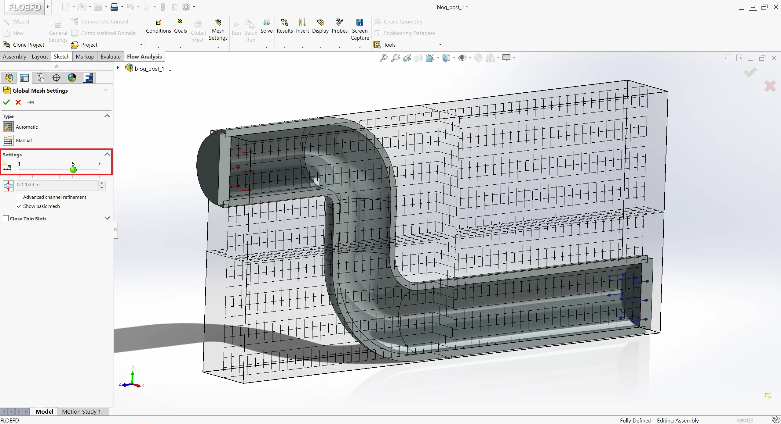Expand the blog_post_1 tree node

point(118,67)
